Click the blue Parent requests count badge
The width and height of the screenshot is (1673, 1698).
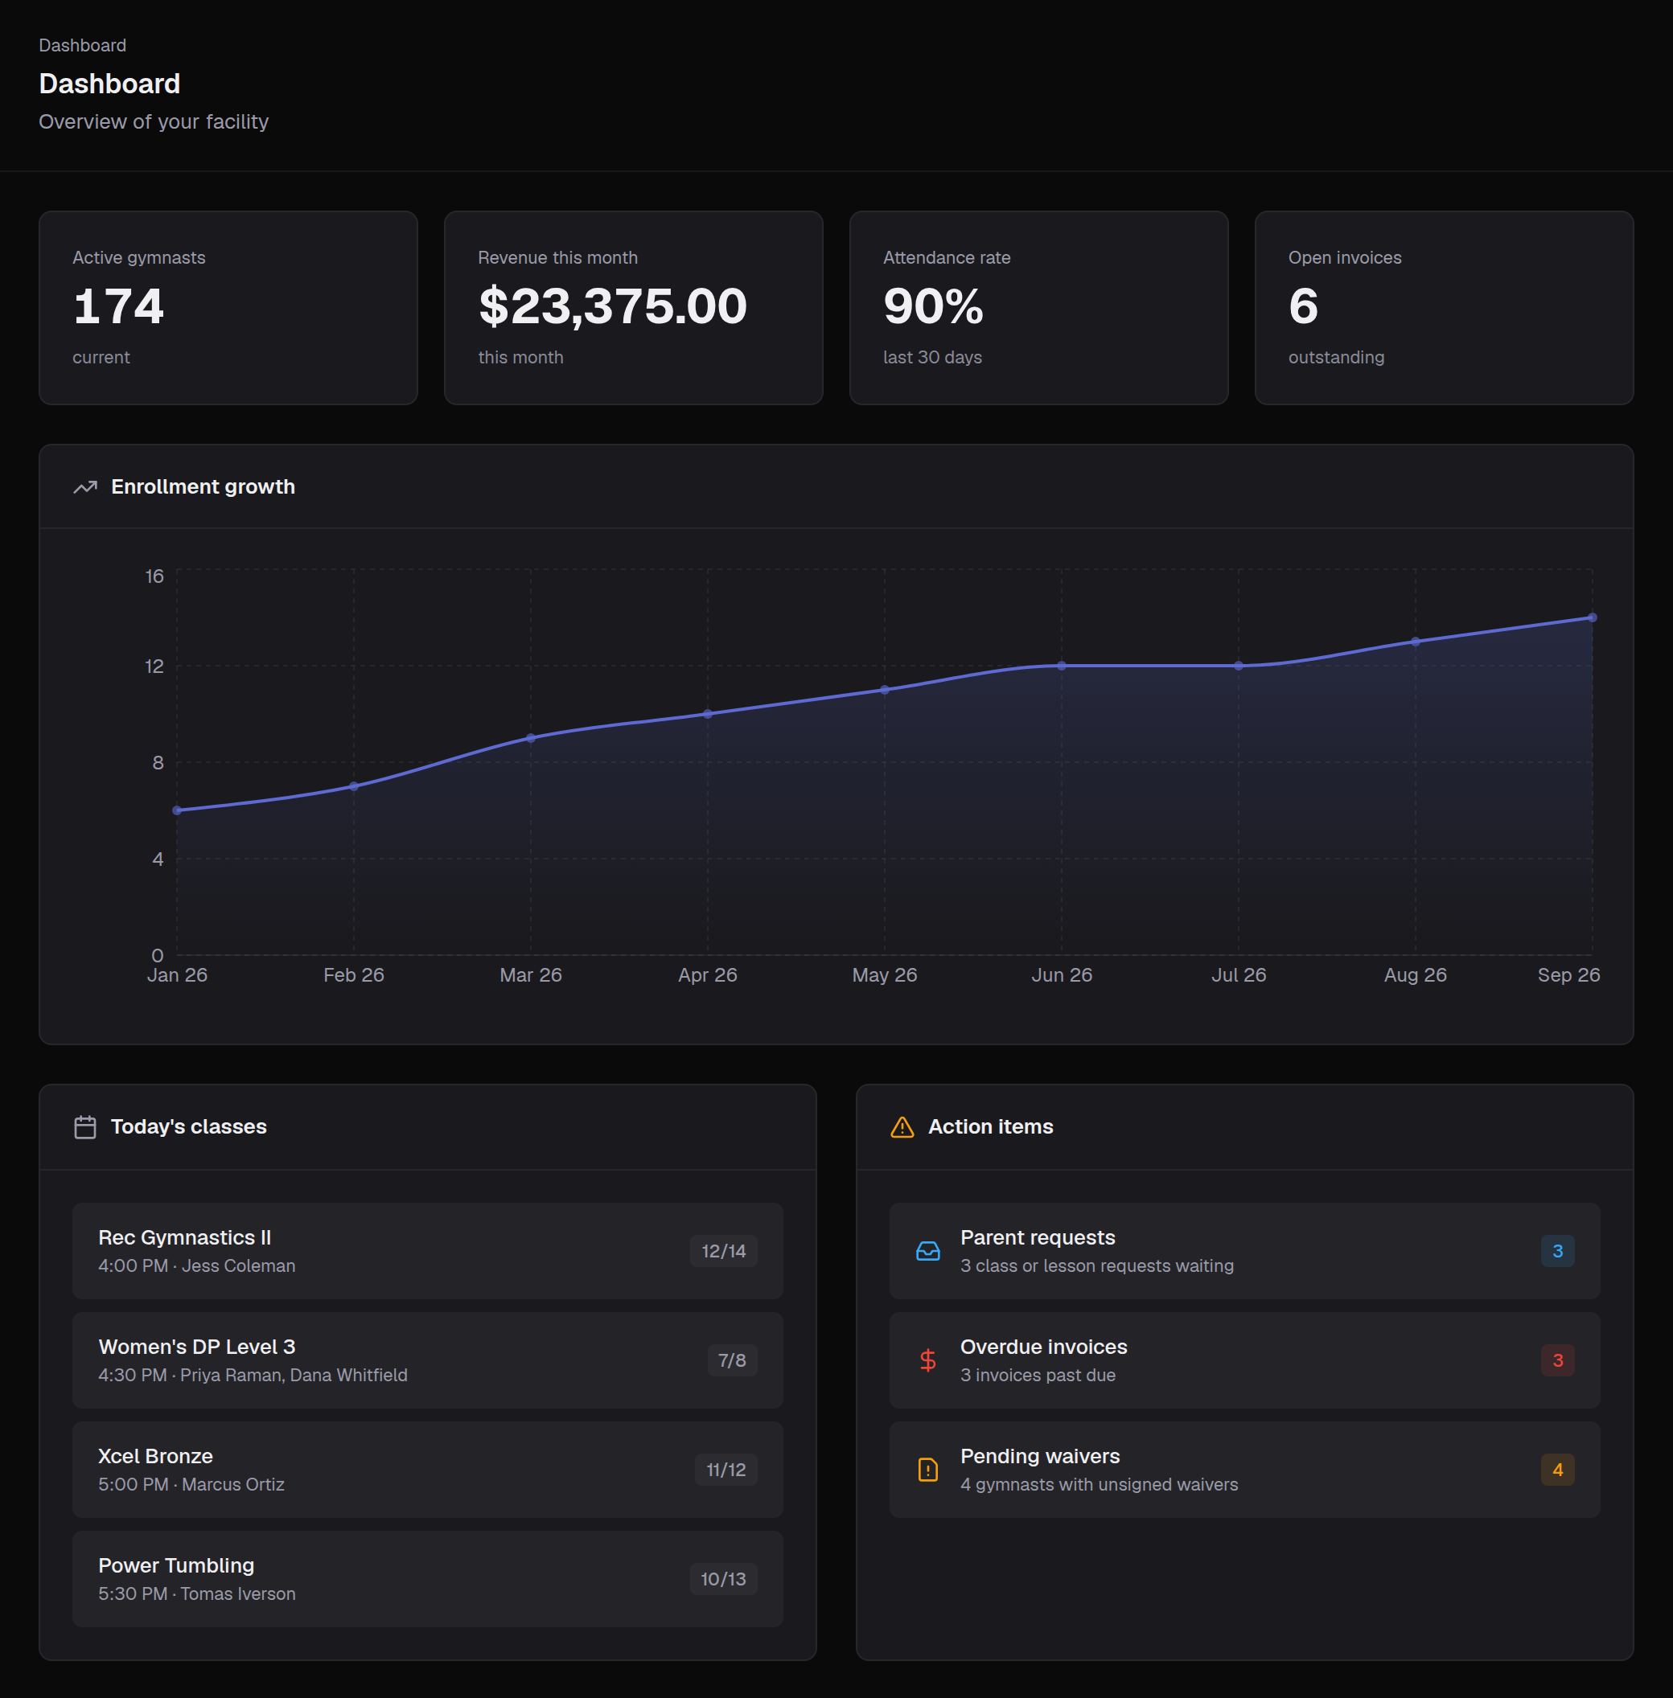click(1558, 1251)
